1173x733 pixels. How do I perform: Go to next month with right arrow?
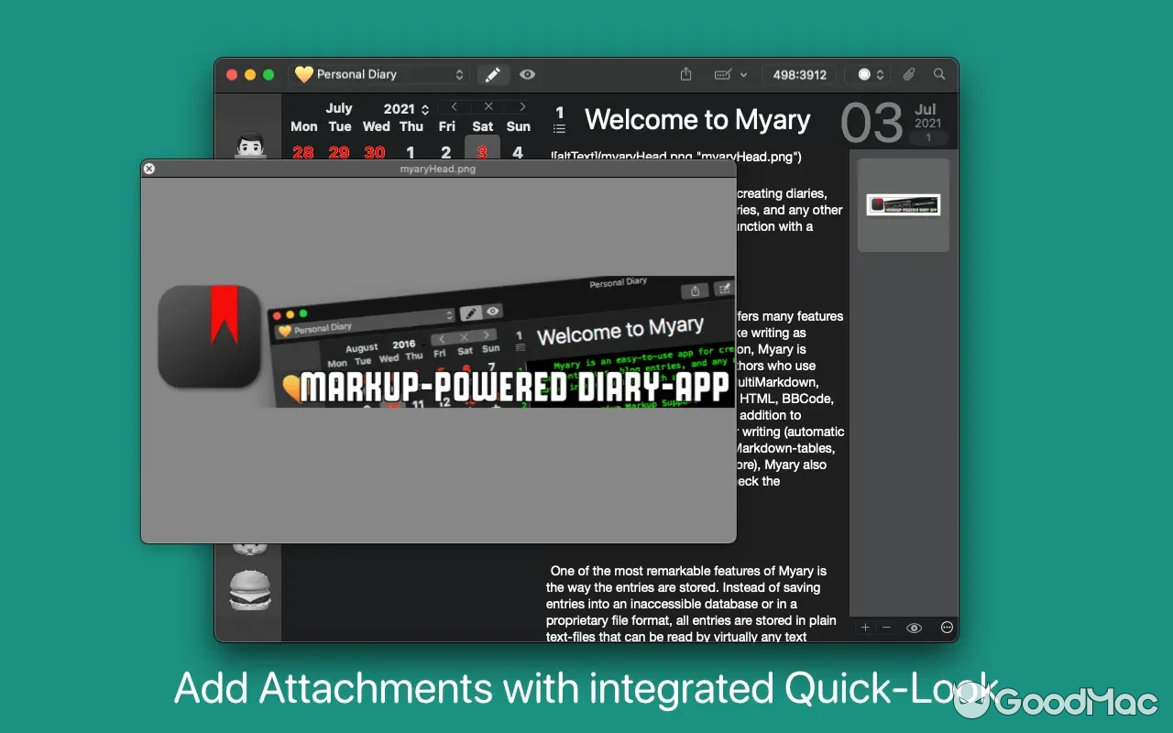(x=522, y=106)
